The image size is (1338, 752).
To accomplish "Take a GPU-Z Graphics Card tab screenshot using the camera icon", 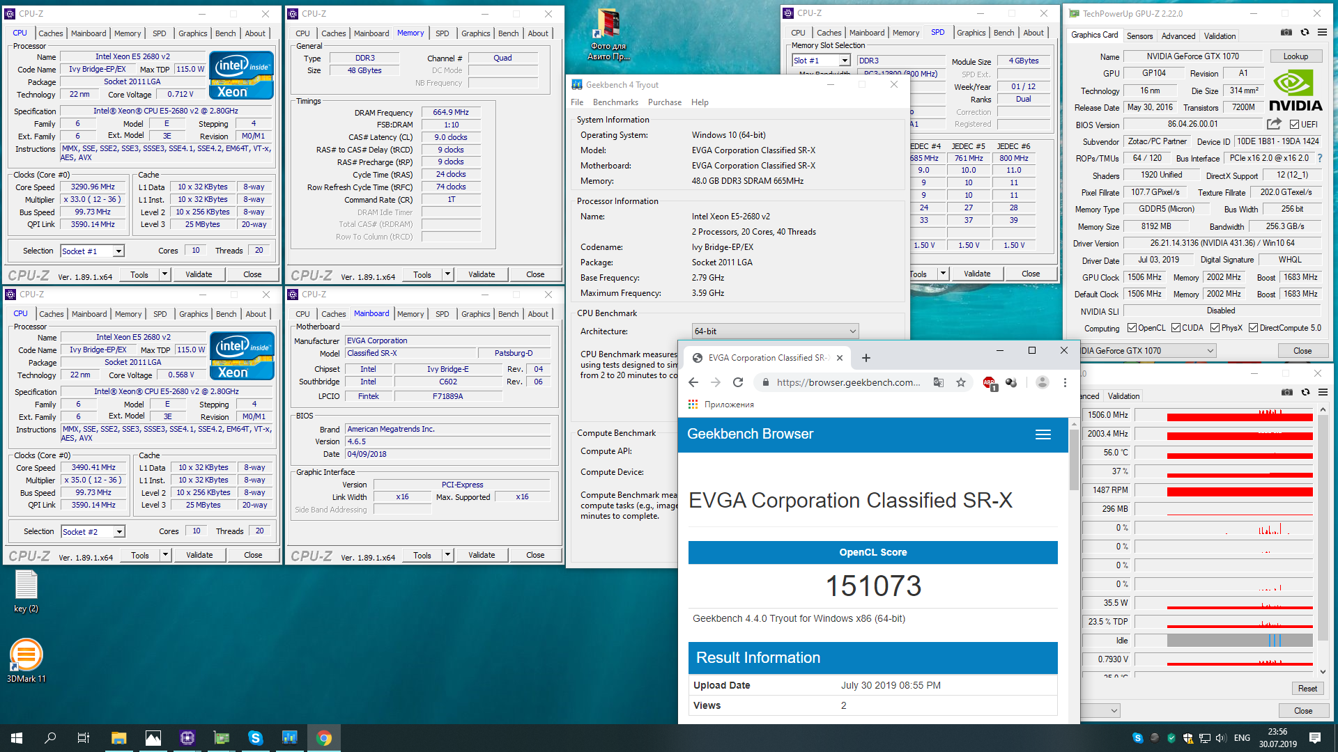I will pyautogui.click(x=1286, y=32).
